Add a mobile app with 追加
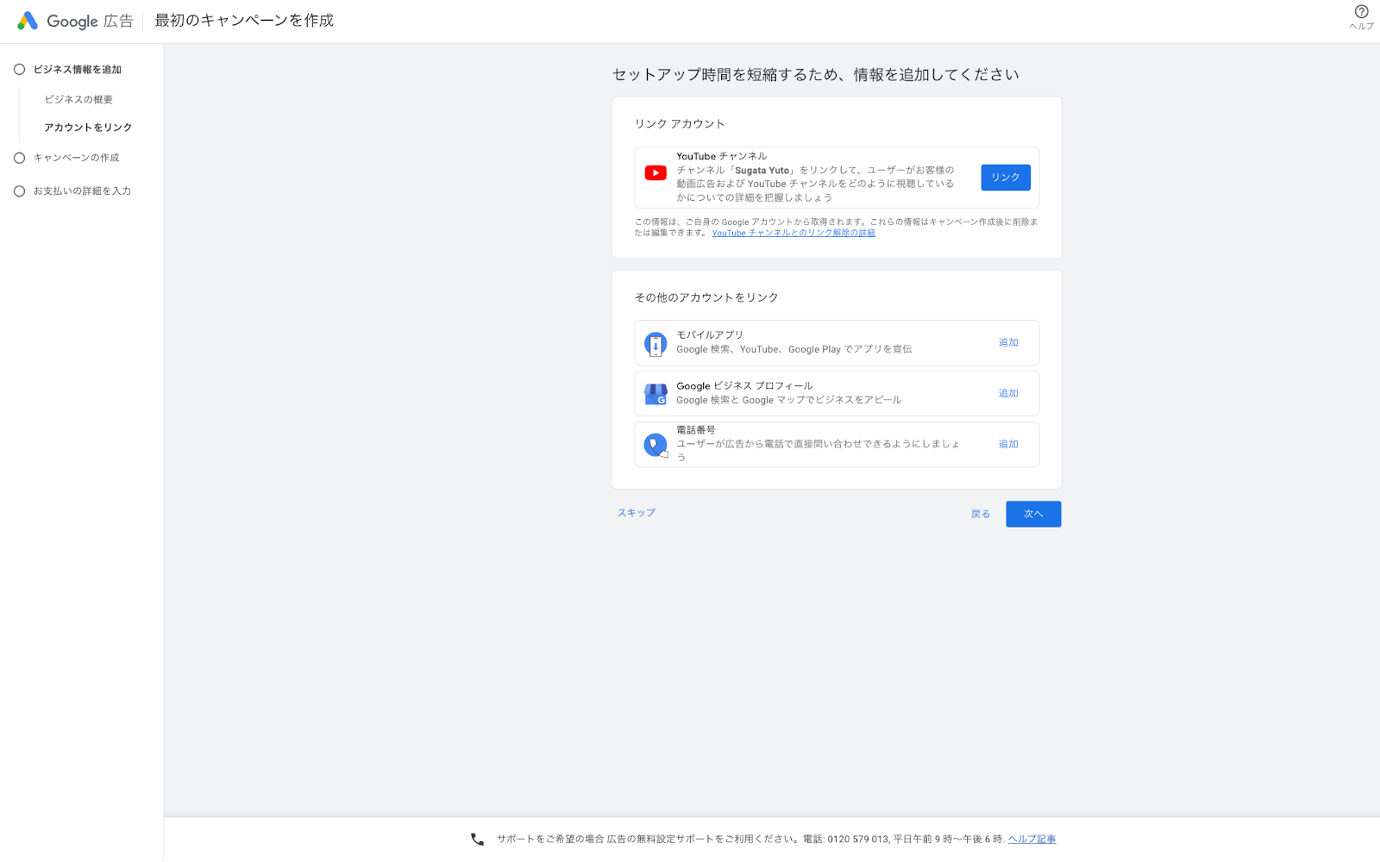 pos(1008,342)
